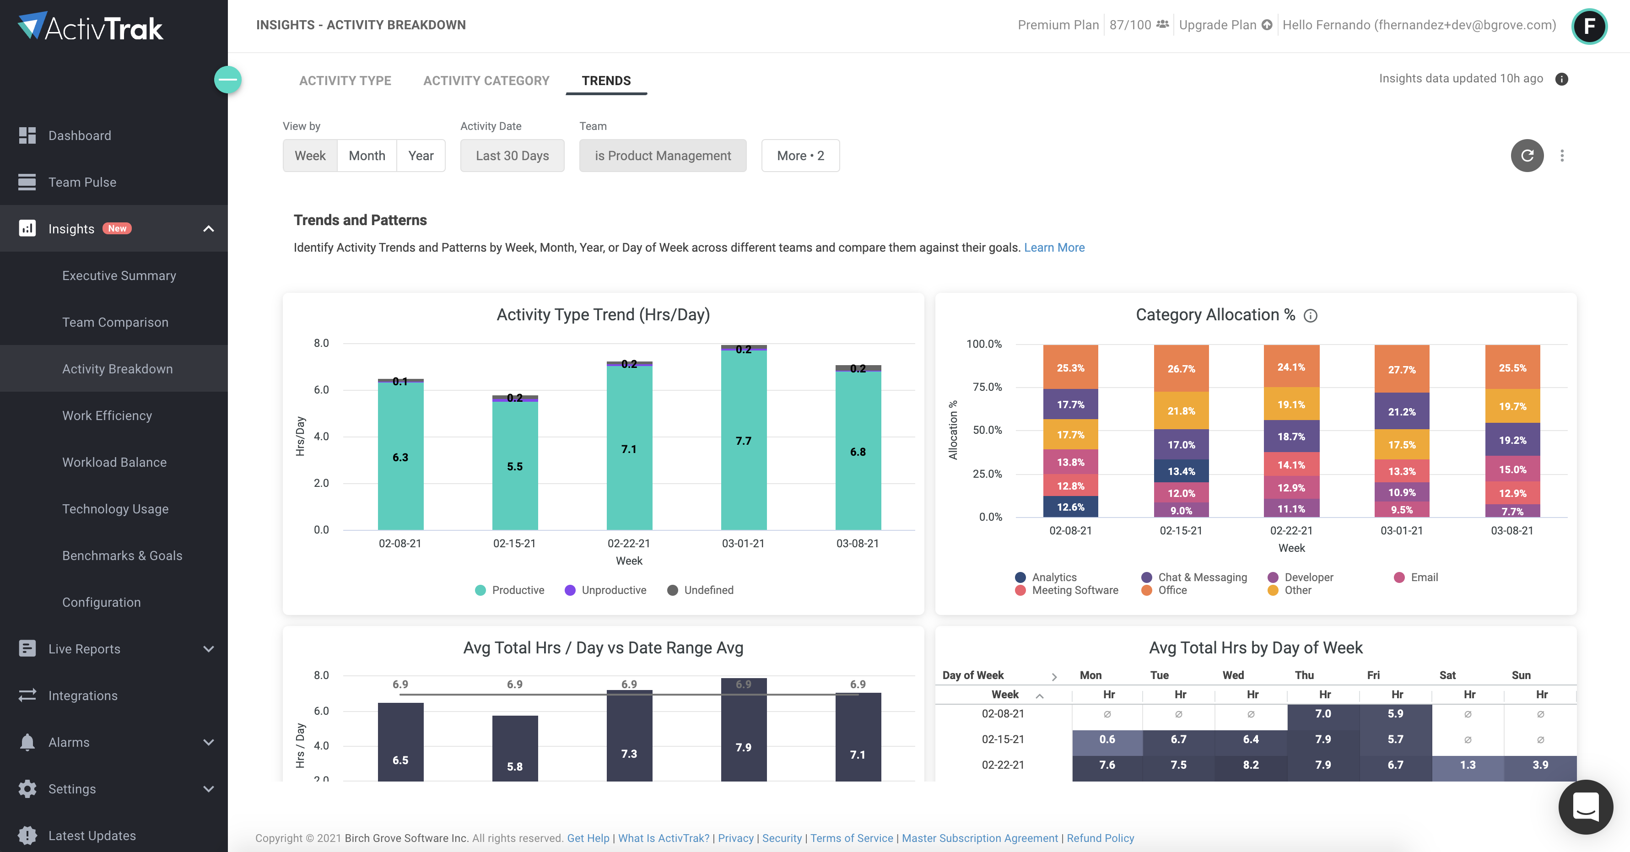Click the Week column sort arrow

(x=1040, y=696)
